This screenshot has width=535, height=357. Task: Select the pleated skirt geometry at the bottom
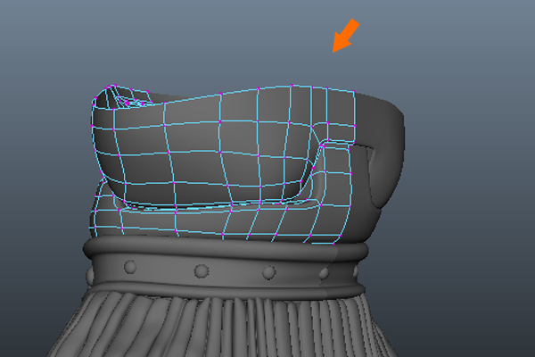tap(222, 325)
